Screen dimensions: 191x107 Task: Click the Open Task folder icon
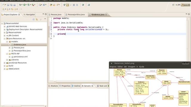coord(54,5)
